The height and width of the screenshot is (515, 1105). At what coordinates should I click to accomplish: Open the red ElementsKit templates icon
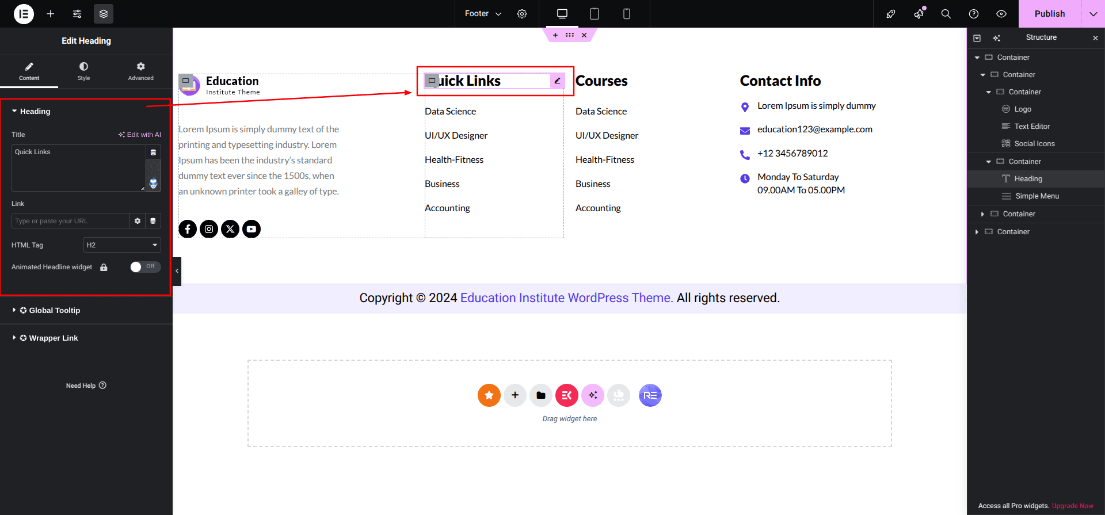tap(567, 395)
